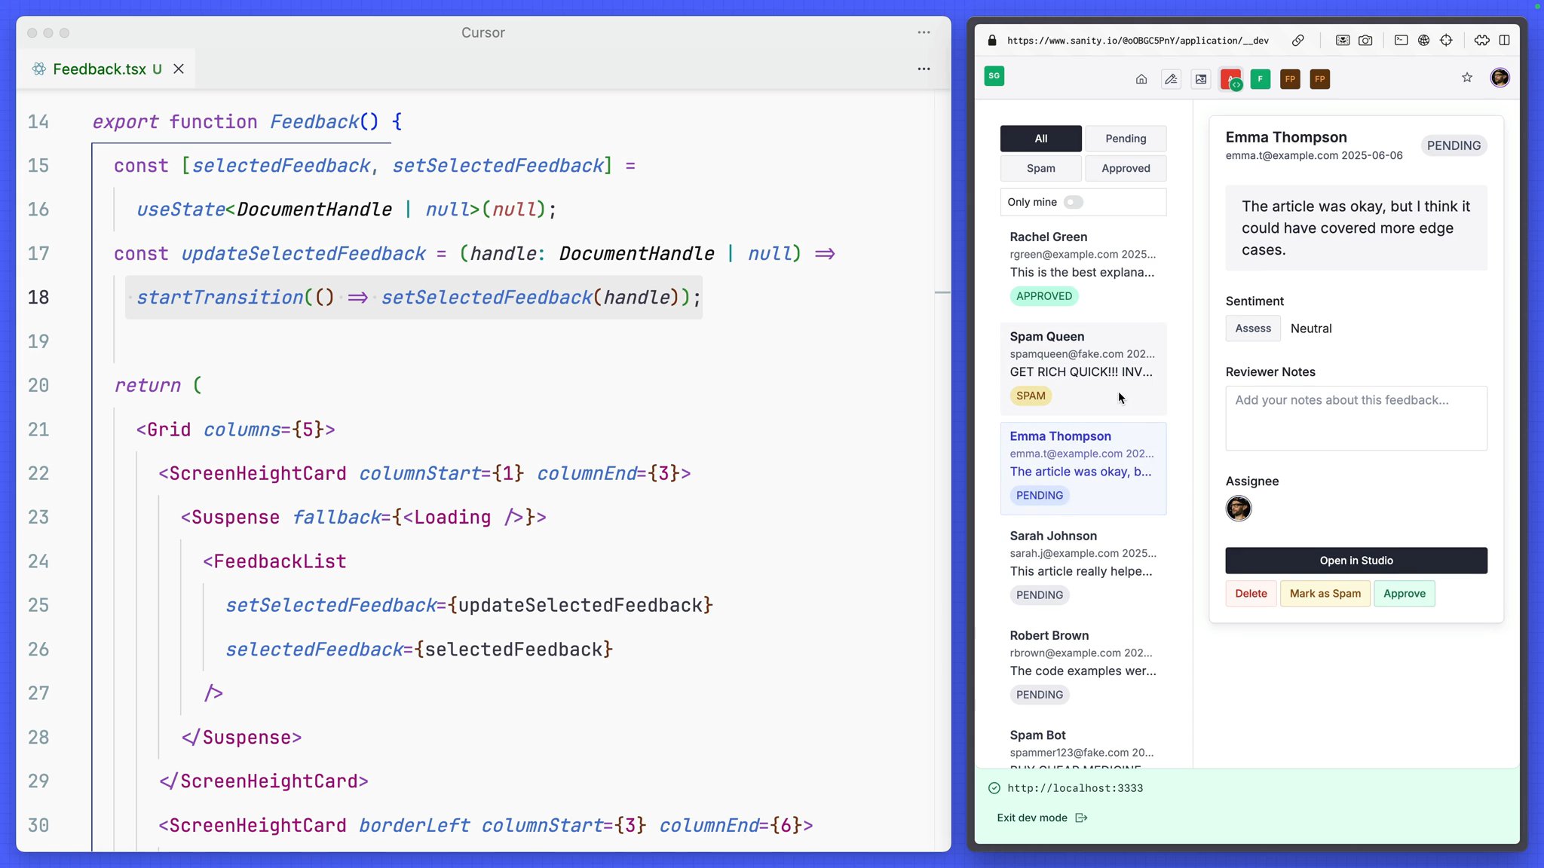
Task: Select the red dev application icon
Action: pos(1230,79)
